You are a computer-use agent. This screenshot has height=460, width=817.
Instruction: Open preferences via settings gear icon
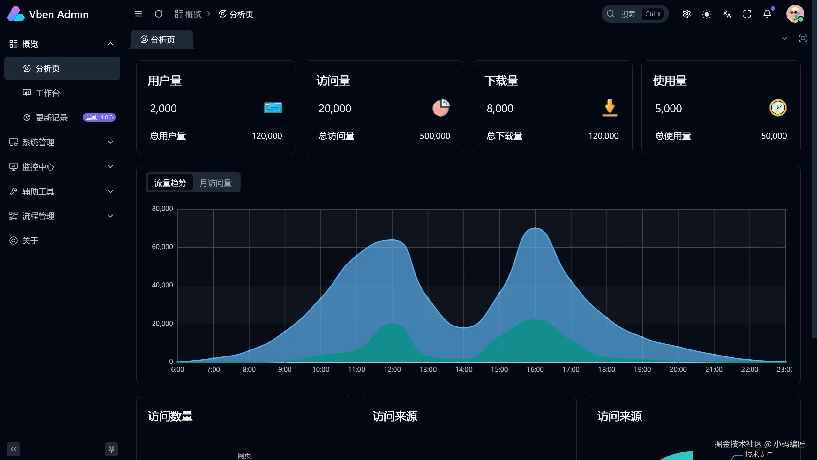click(x=686, y=14)
